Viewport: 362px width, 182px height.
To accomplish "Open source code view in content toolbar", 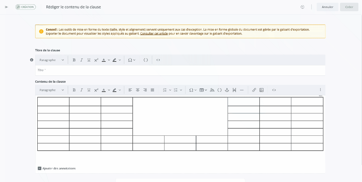I will pos(274,90).
